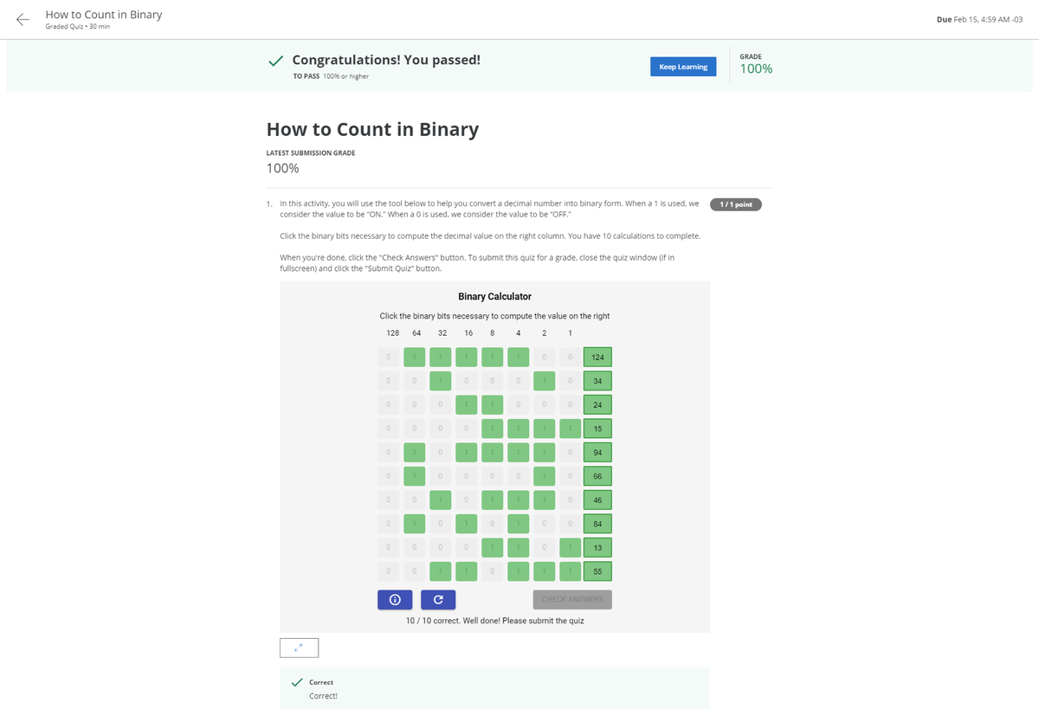1039x722 pixels.
Task: Open the binary calculator info icon
Action: 395,599
